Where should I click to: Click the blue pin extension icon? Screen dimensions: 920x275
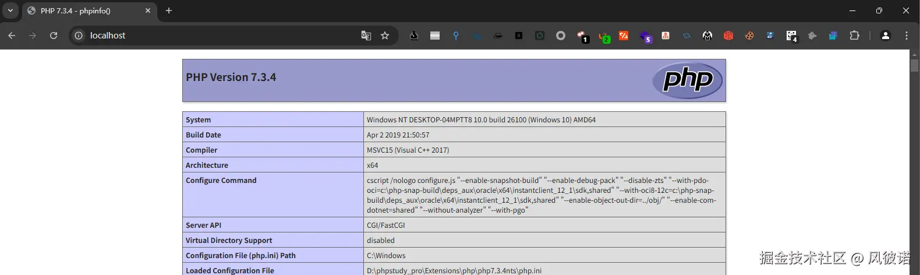456,36
